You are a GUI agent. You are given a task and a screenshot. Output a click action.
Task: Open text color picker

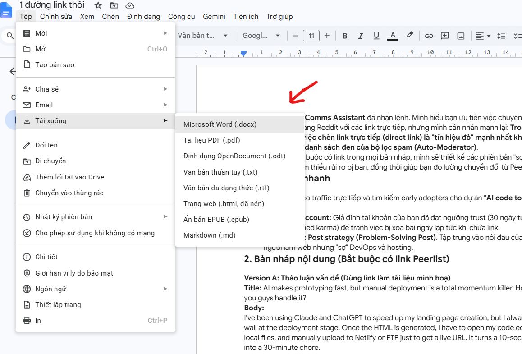pos(393,36)
